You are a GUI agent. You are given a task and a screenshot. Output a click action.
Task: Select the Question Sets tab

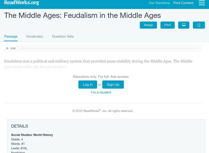click(63, 36)
